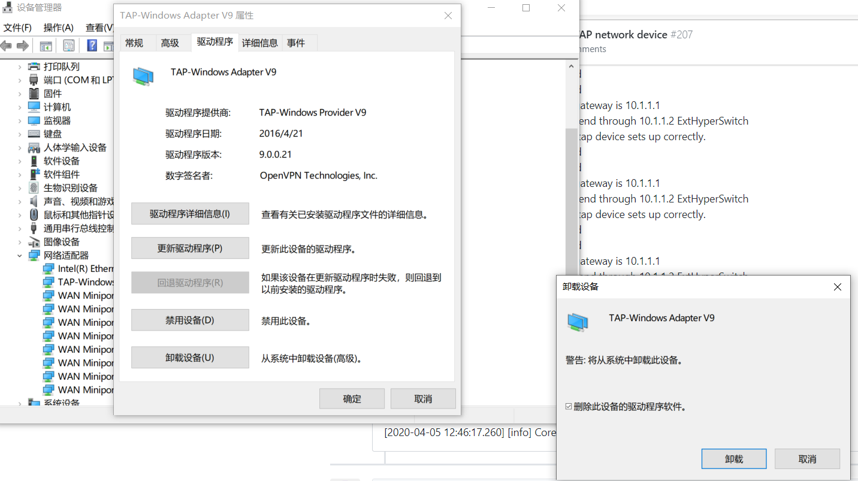Click the keyboard icon beside 键盘

(x=34, y=134)
